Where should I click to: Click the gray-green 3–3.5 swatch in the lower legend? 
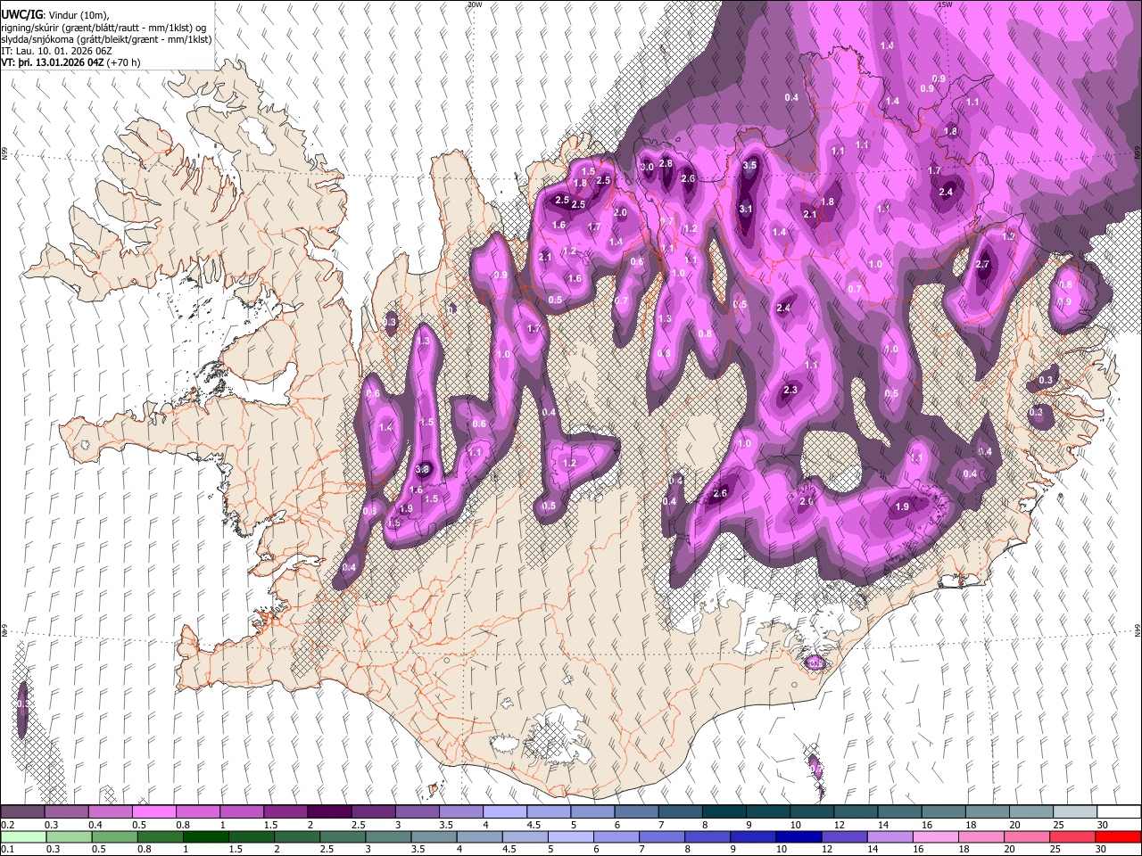tap(387, 837)
